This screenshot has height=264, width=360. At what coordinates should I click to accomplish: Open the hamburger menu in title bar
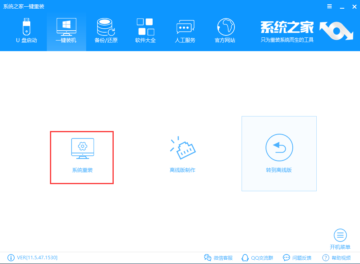tap(329, 6)
